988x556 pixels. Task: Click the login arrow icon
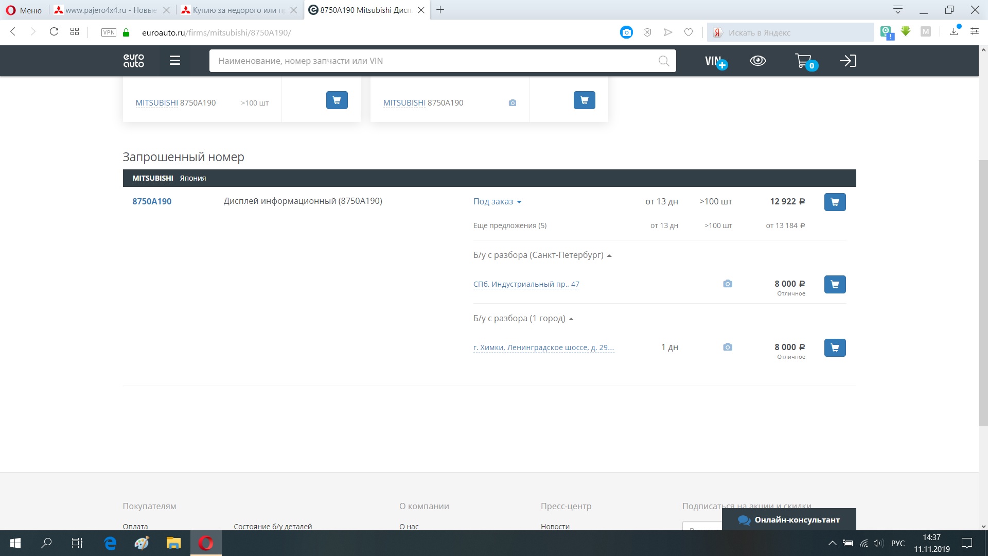848,61
